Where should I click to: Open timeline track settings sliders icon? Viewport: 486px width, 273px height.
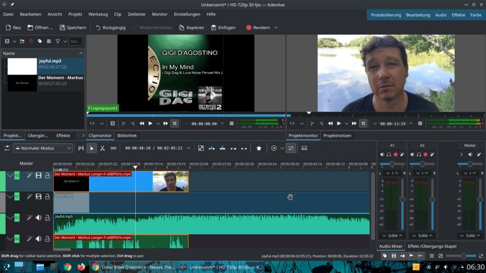tap(7, 148)
